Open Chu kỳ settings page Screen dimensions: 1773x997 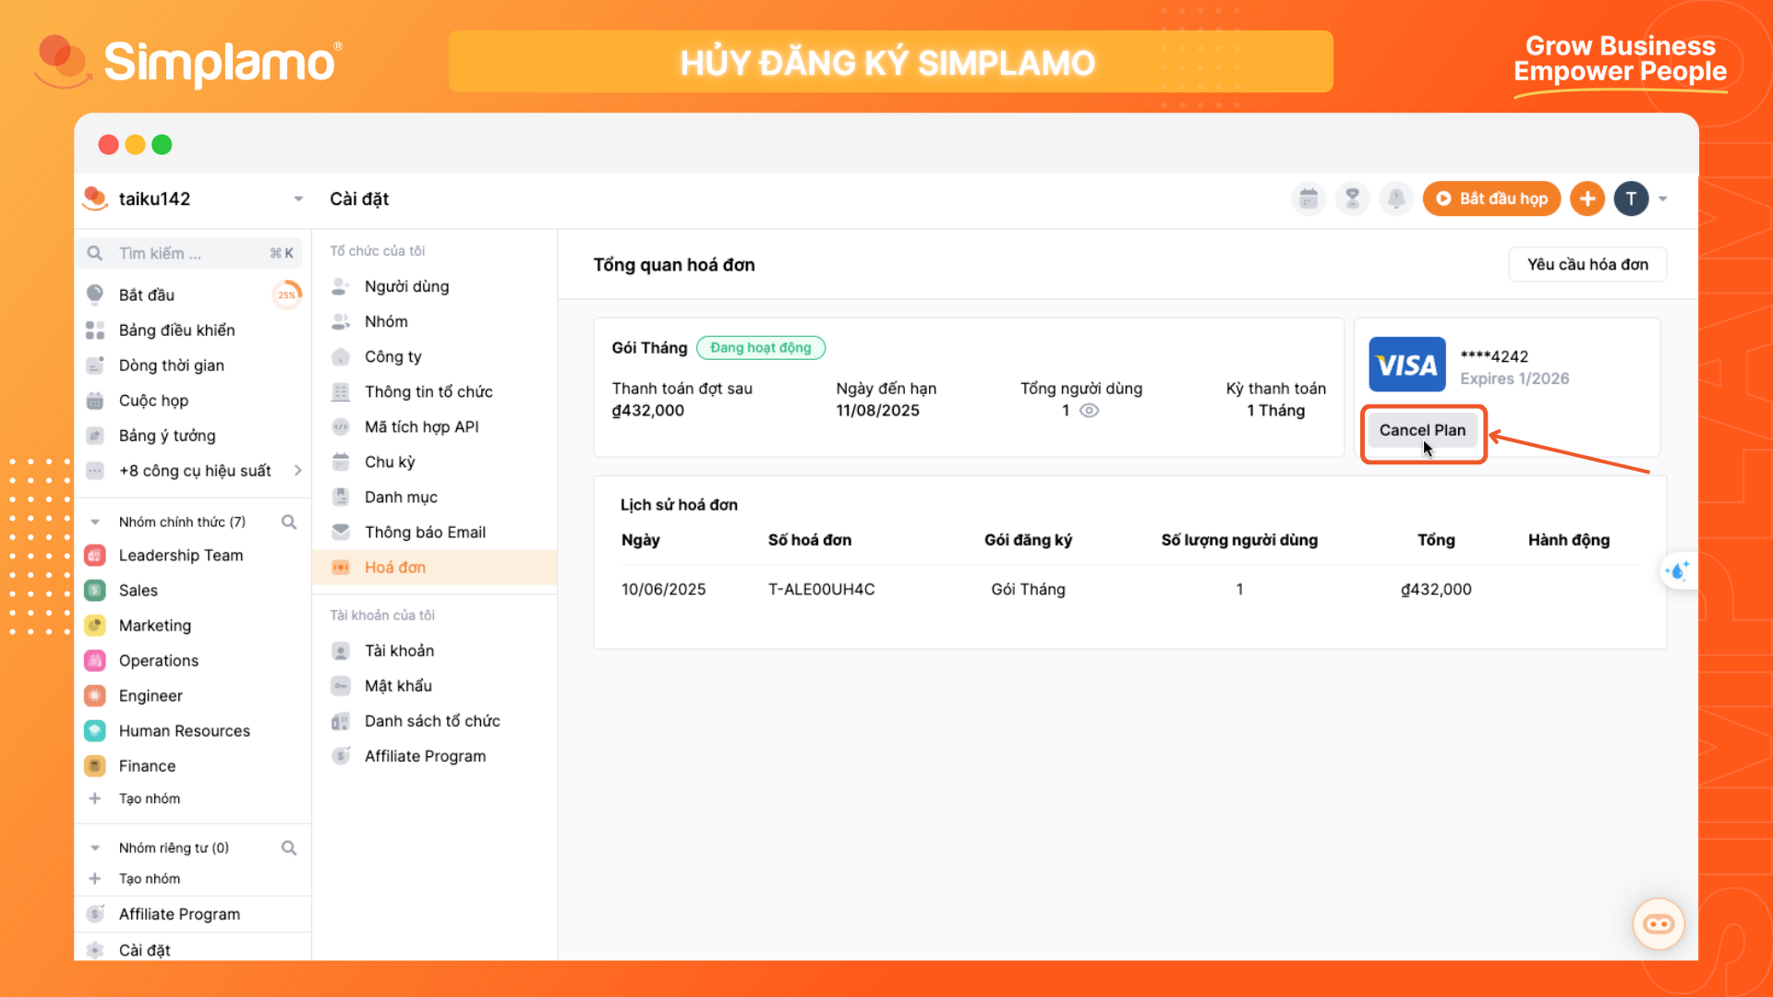(390, 462)
